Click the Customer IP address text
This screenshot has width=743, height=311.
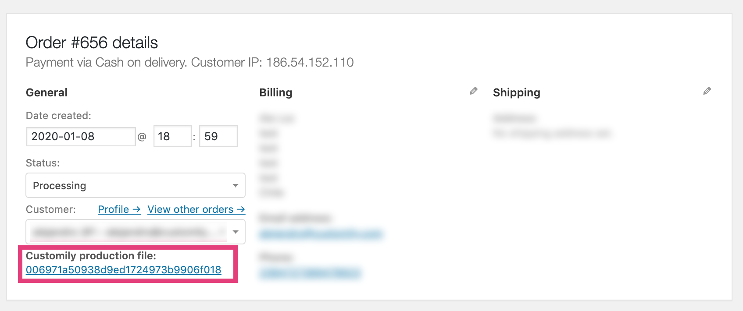(310, 63)
